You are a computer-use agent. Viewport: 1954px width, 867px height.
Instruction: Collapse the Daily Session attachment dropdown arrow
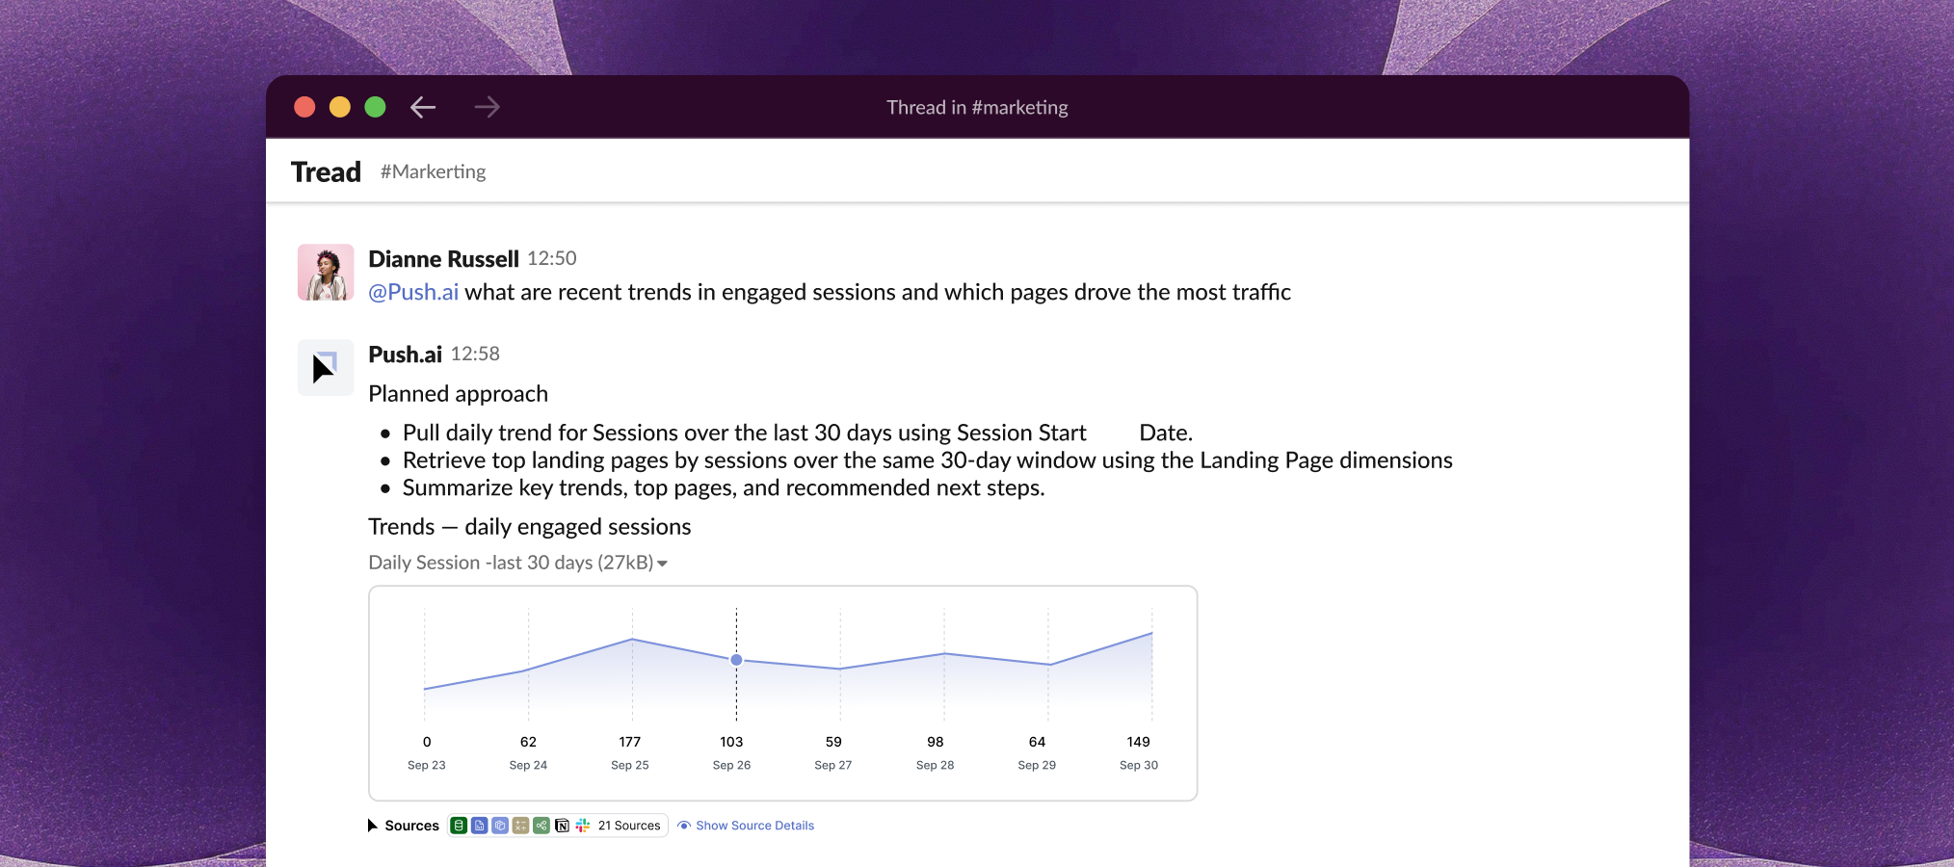click(662, 564)
